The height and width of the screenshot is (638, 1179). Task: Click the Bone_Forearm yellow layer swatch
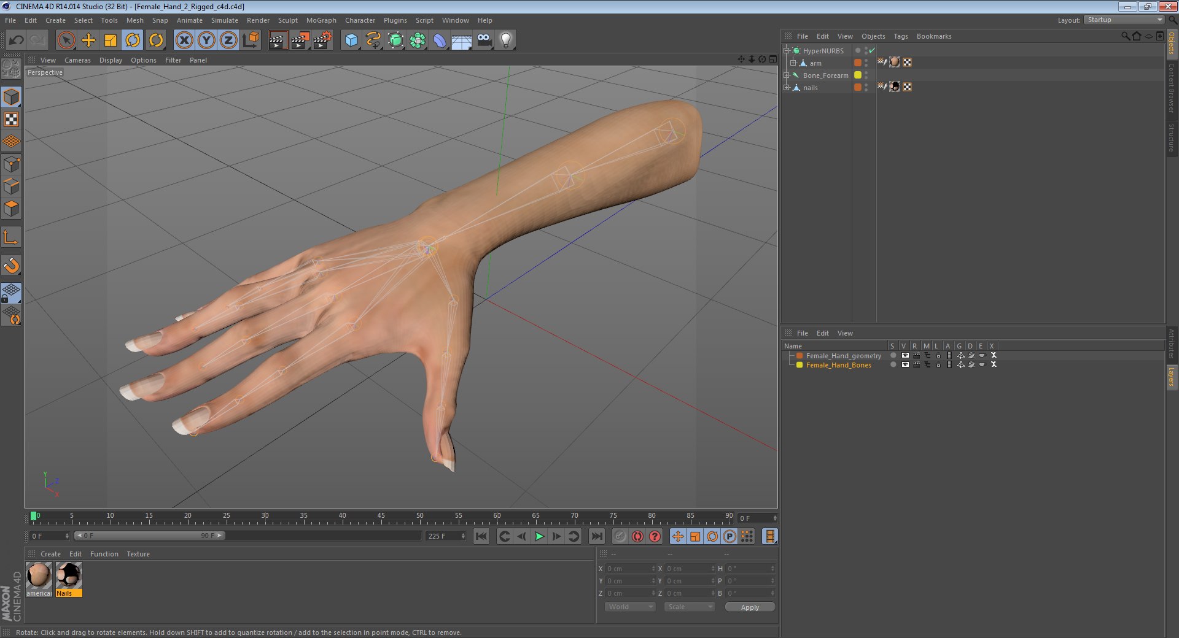click(x=858, y=75)
